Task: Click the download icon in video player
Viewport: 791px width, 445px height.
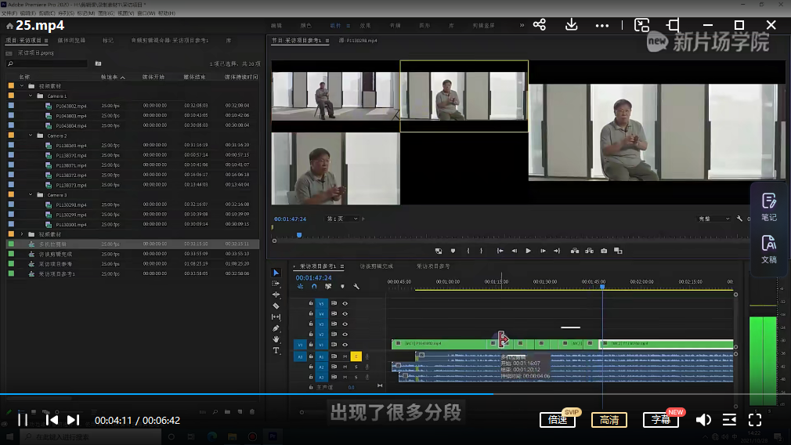Action: pyautogui.click(x=571, y=25)
